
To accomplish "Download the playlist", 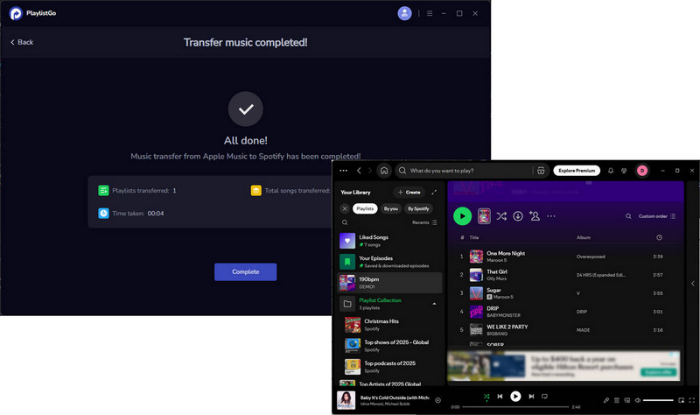I will (518, 216).
